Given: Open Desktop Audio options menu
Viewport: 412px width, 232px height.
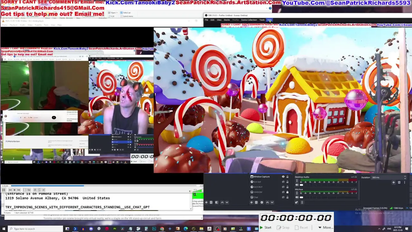Looking at the screenshot, I should [x=297, y=180].
